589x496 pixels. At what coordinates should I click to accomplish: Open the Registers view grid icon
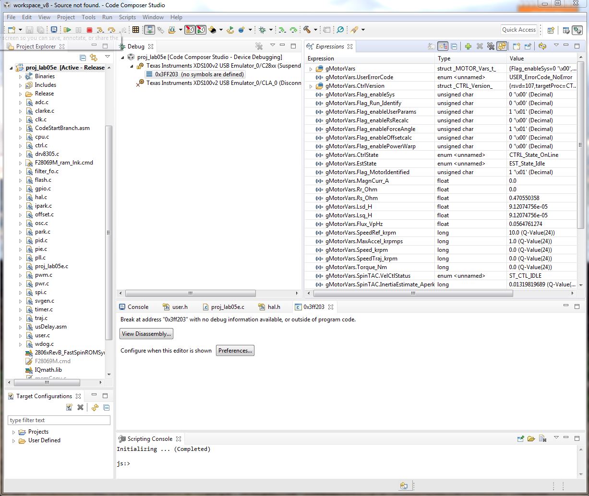[x=135, y=30]
